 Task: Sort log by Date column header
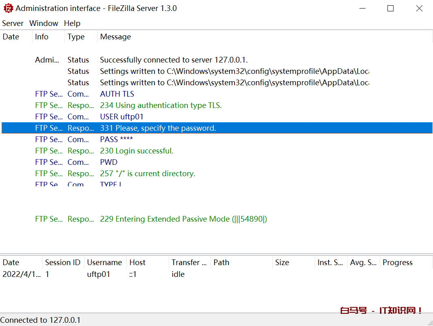pos(11,37)
